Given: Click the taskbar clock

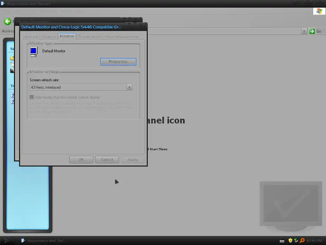Looking at the screenshot, I should pyautogui.click(x=314, y=241).
